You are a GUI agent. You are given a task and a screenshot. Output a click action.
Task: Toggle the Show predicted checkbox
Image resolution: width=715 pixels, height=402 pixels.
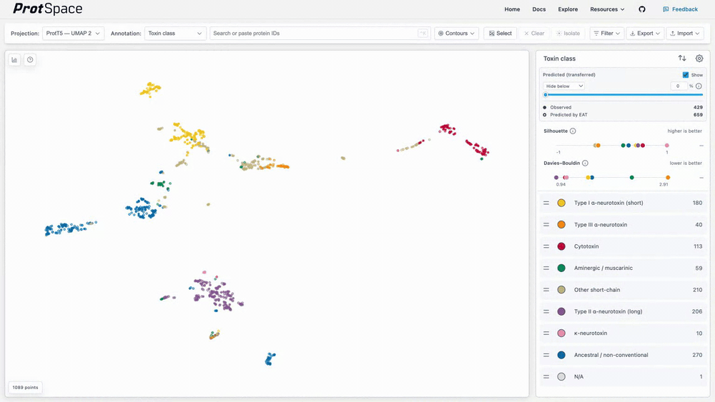pos(686,75)
